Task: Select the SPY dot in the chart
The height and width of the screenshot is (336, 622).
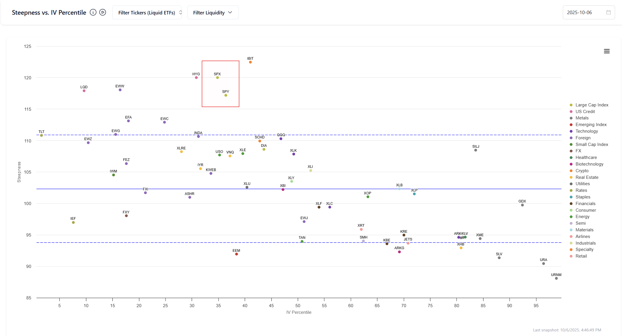Action: click(226, 95)
